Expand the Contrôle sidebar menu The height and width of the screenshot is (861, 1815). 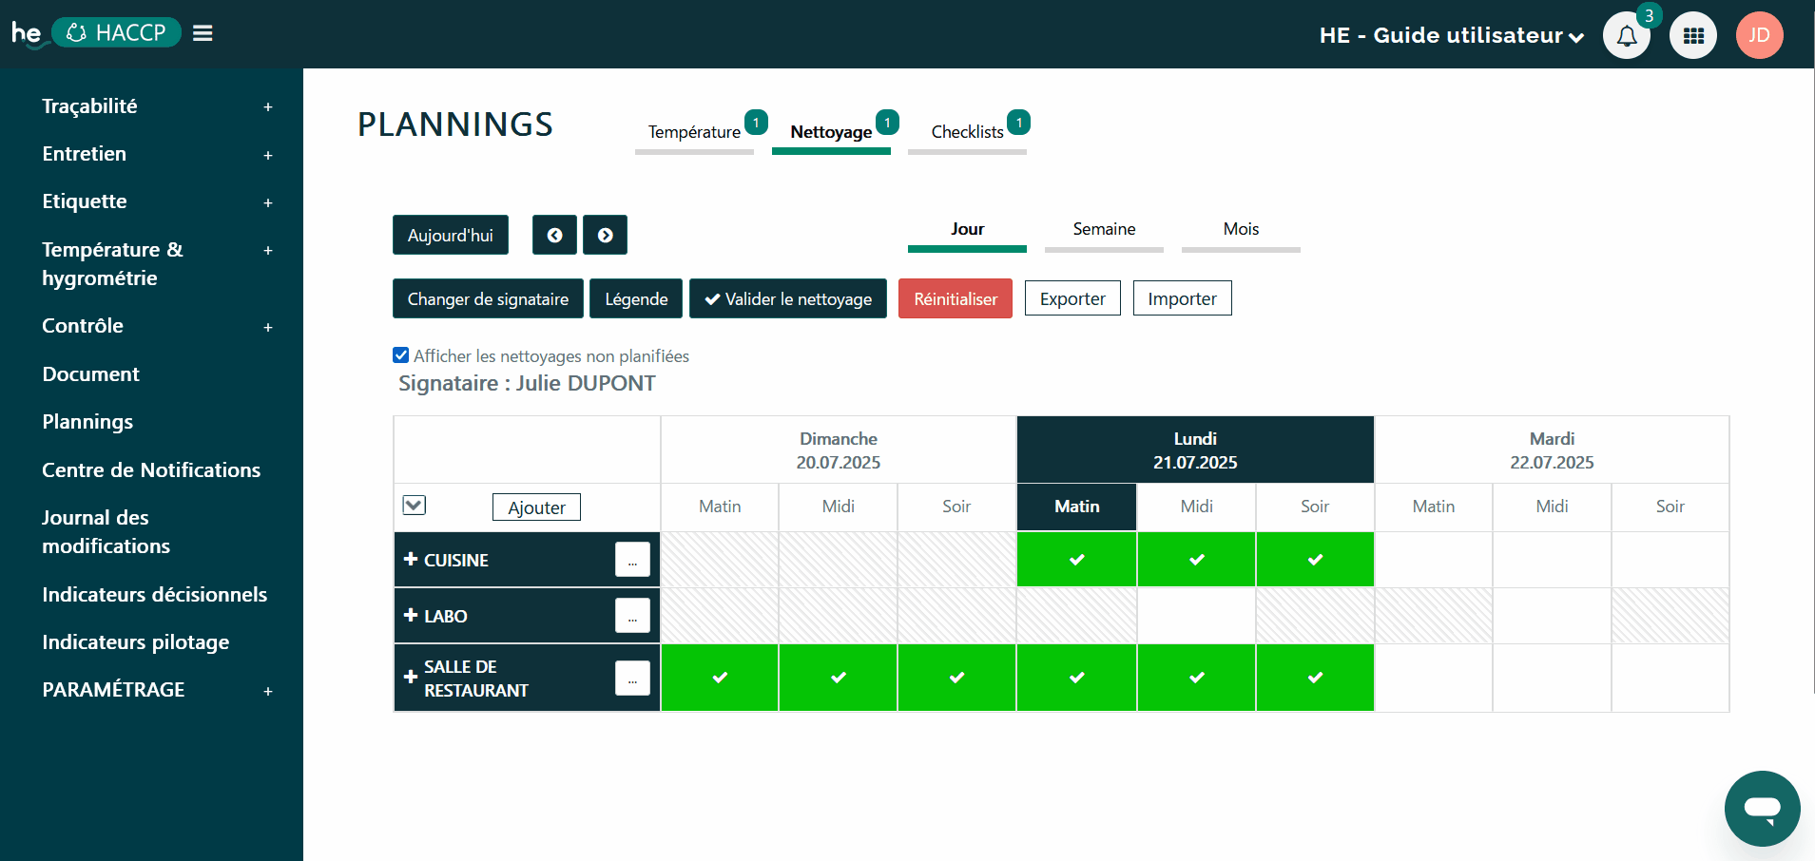click(x=268, y=327)
